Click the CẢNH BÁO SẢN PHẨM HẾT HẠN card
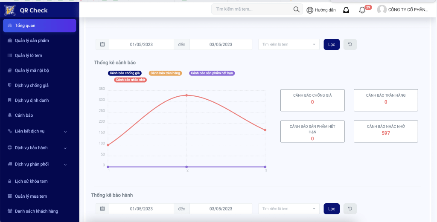Screen dimensions: 437x222 coord(312,131)
